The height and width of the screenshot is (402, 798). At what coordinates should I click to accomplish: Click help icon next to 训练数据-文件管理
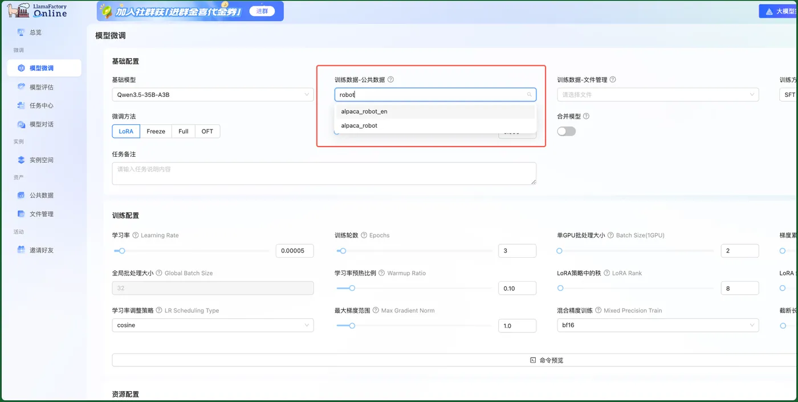pos(613,80)
